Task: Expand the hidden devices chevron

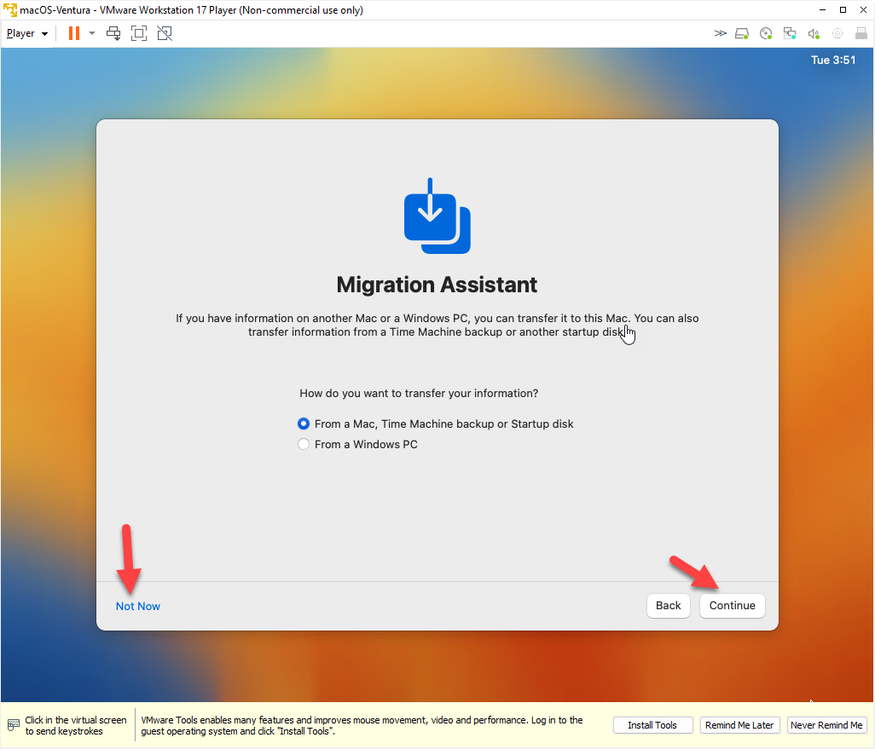Action: pos(720,33)
